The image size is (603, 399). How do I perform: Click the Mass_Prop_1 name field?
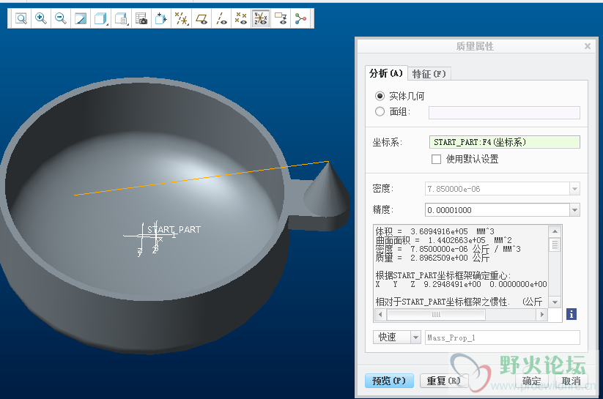point(502,338)
